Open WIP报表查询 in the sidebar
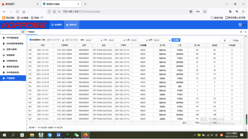This screenshot has height=139, width=248. 13,72
